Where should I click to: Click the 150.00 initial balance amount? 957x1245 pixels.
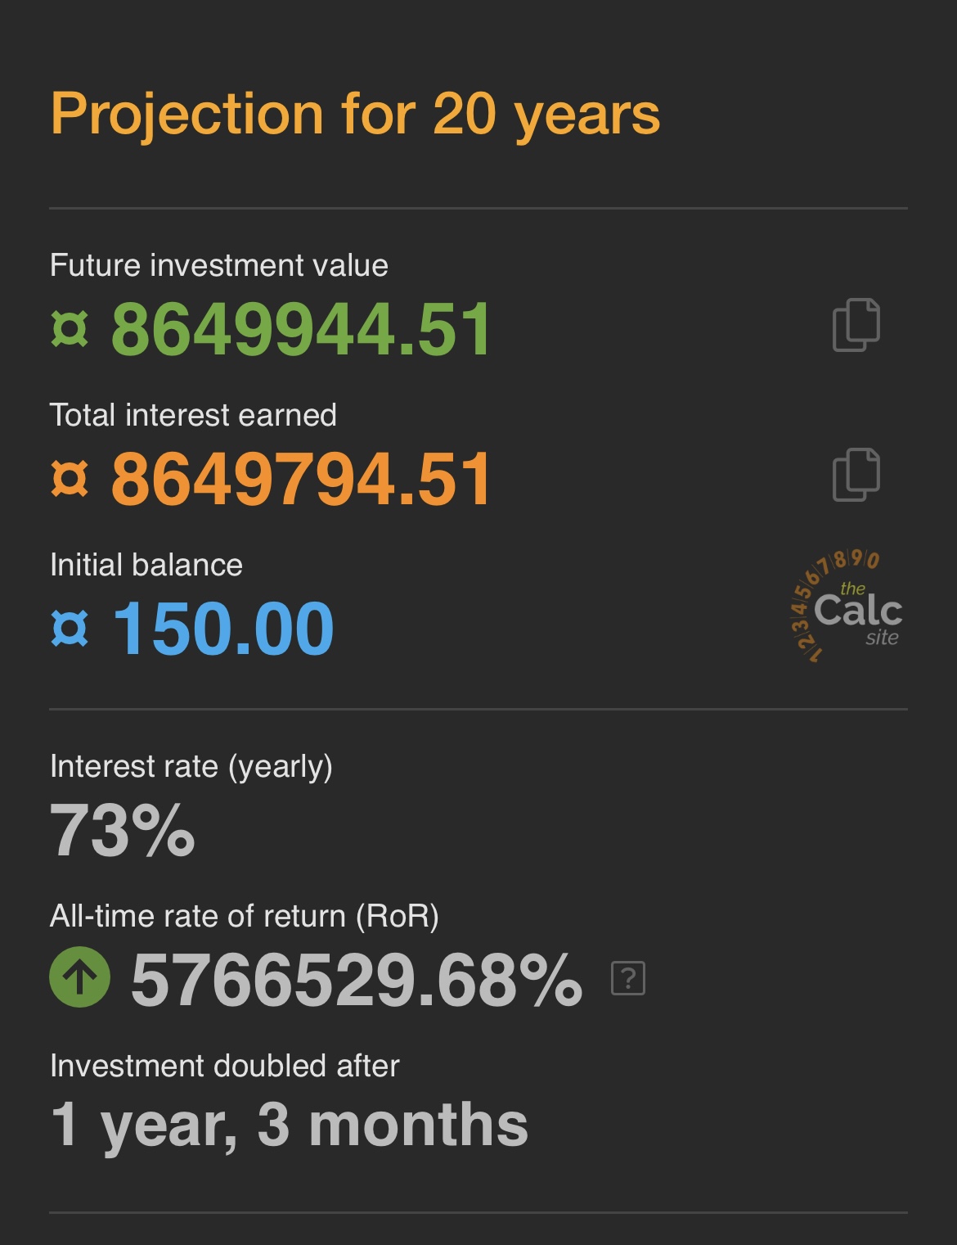tap(222, 629)
